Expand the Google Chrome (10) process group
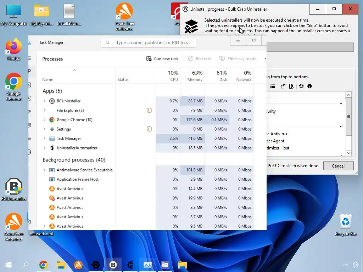Screen dimensions: 363x272 (44, 120)
